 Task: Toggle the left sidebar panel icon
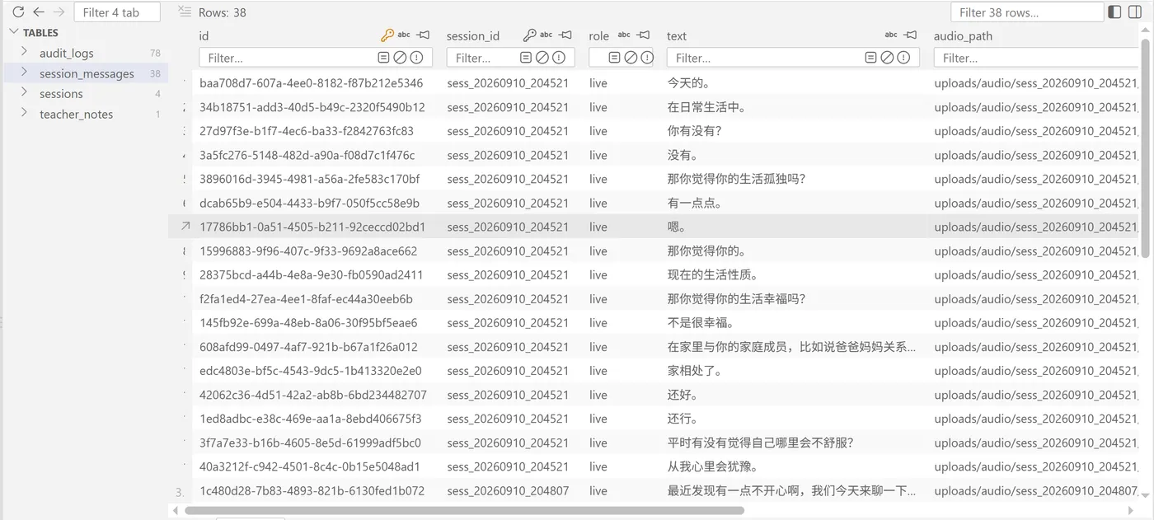1114,12
